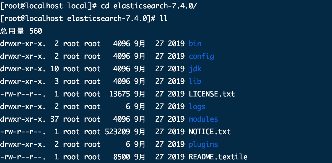Select the jdk directory entry
This screenshot has width=332, height=163.
pyautogui.click(x=195, y=69)
